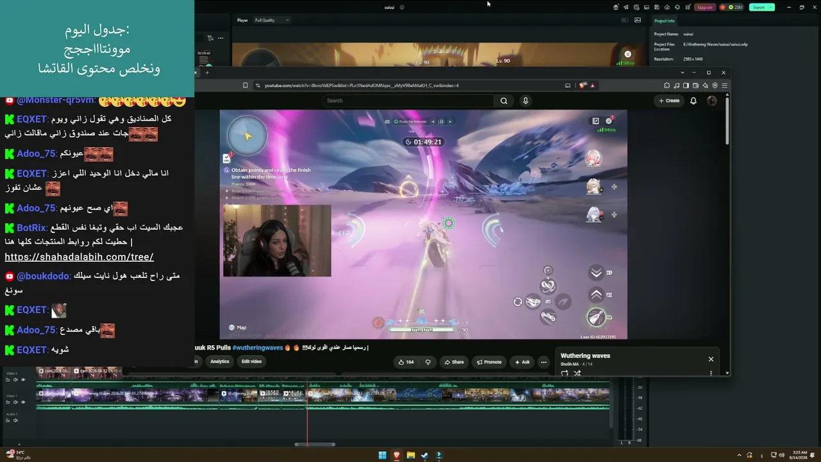The width and height of the screenshot is (821, 462).
Task: Click the apps grid icon beside Upgrade
Action: coord(688,7)
